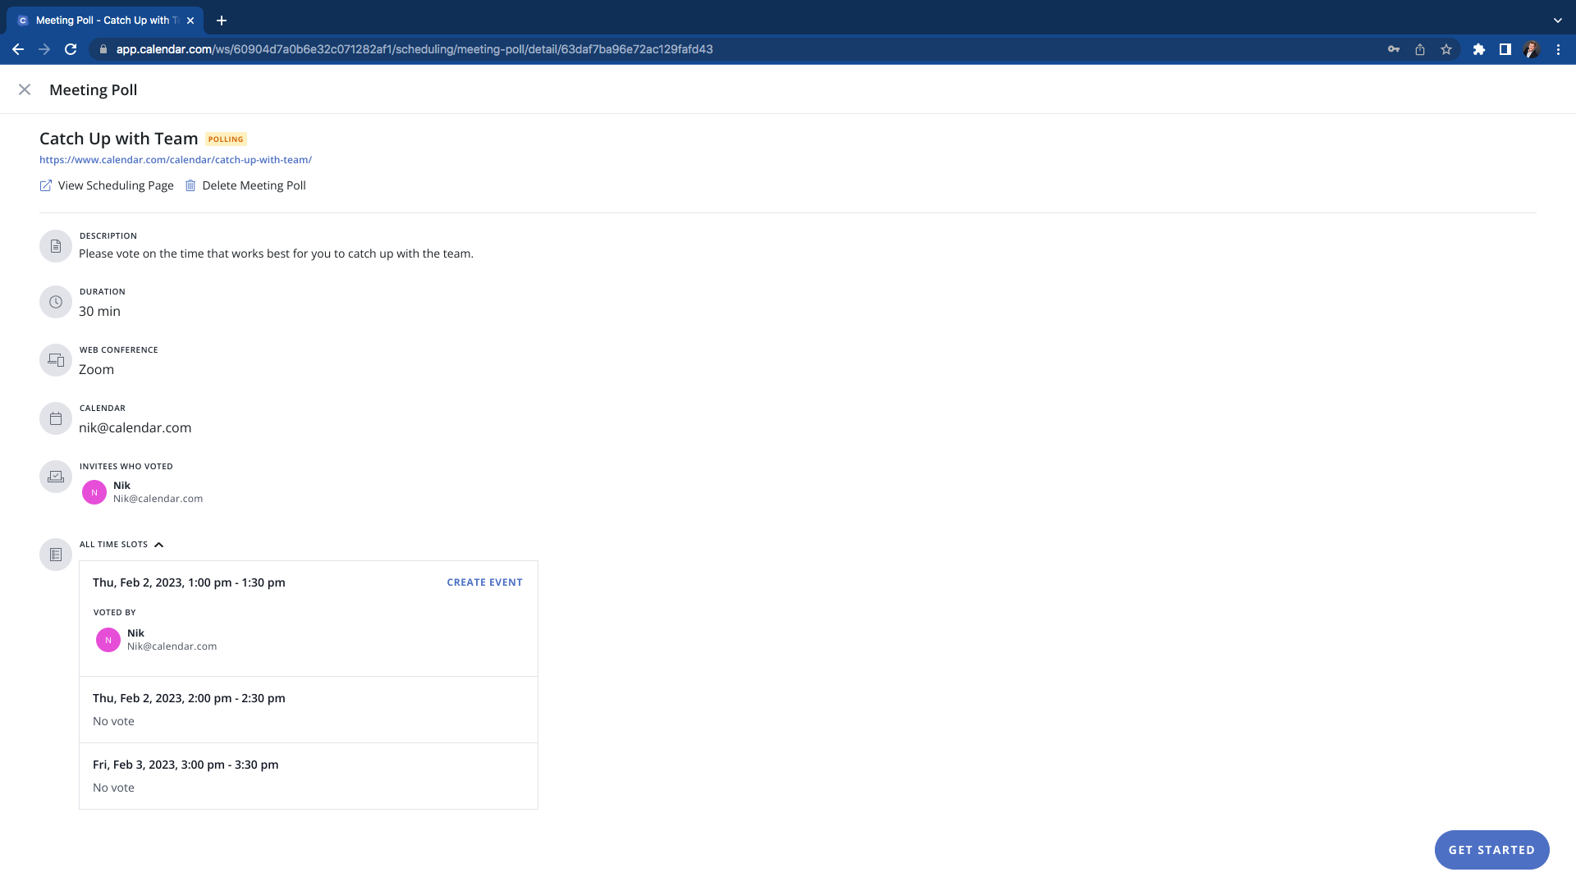Select the Meeting Poll browser tab
This screenshot has width=1576, height=886.
point(105,21)
